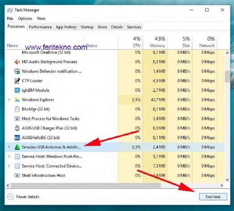This screenshot has height=211, width=234.
Task: Click the Windows Explorer folder icon
Action: click(x=17, y=100)
